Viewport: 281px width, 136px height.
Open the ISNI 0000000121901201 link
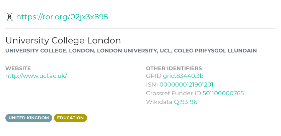pos(186,85)
